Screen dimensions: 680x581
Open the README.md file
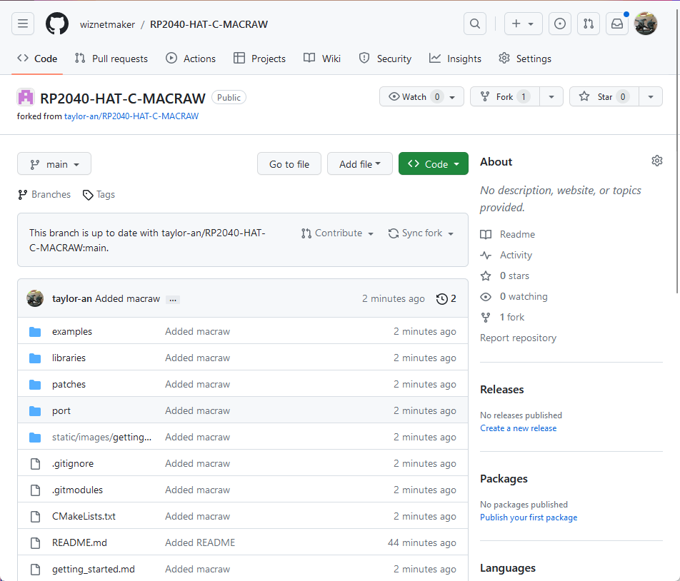(79, 543)
